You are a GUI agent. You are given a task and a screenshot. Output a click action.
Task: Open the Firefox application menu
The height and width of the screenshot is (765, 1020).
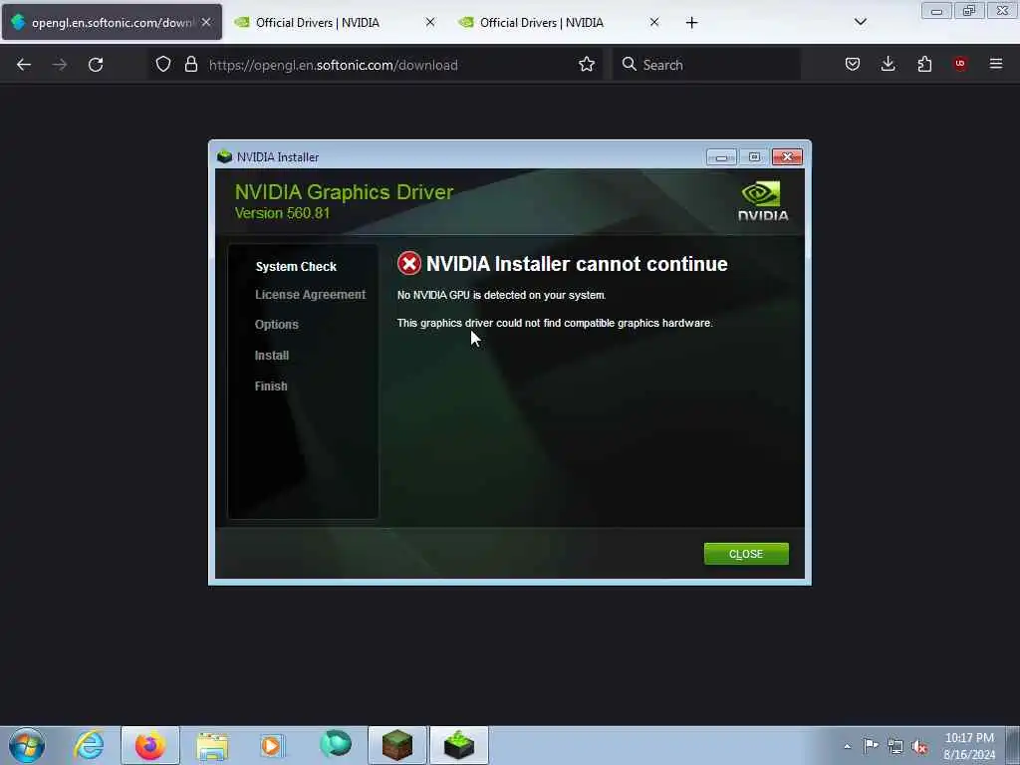pyautogui.click(x=995, y=64)
